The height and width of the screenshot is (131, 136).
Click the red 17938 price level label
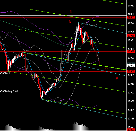point(131,71)
